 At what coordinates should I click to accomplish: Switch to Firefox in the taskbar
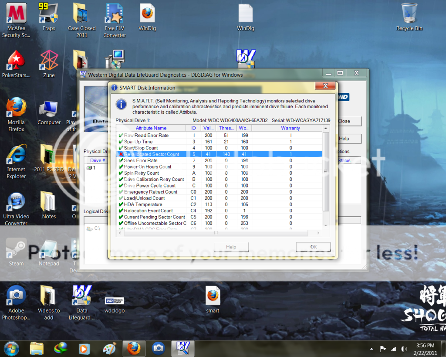tap(134, 349)
